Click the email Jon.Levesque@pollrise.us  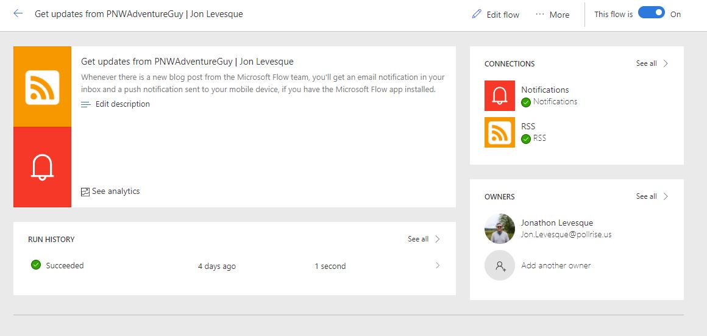click(x=566, y=235)
